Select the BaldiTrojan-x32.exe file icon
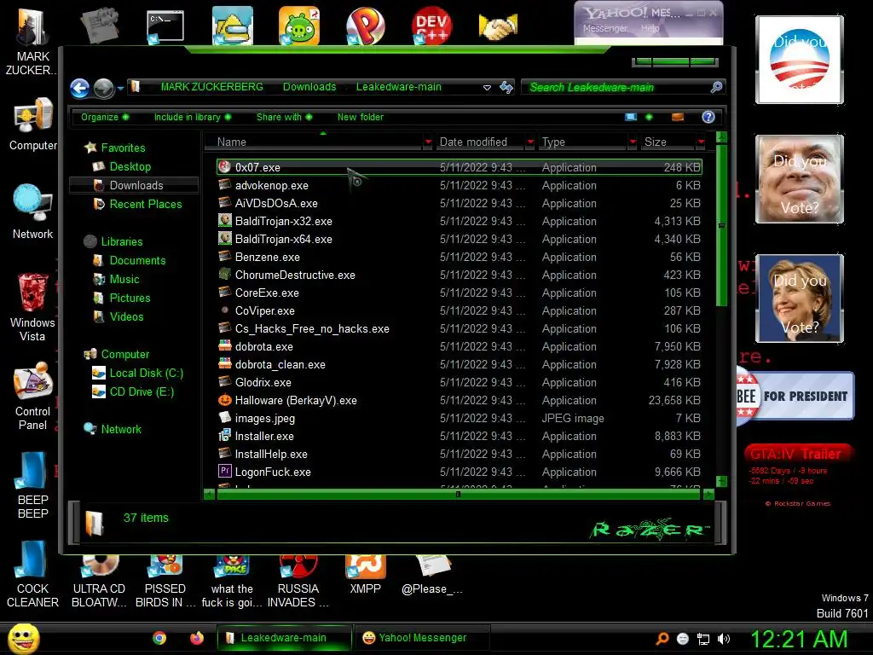This screenshot has height=655, width=873. (224, 221)
